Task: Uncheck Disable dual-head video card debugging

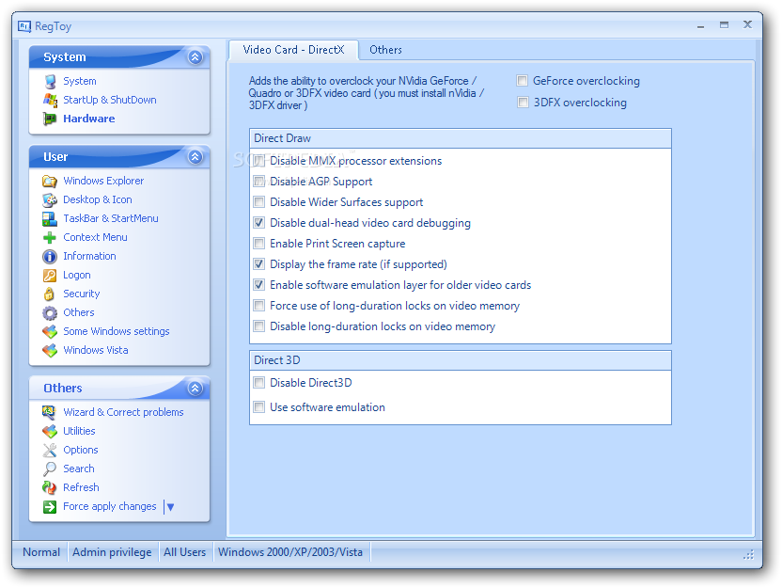Action: coord(258,223)
